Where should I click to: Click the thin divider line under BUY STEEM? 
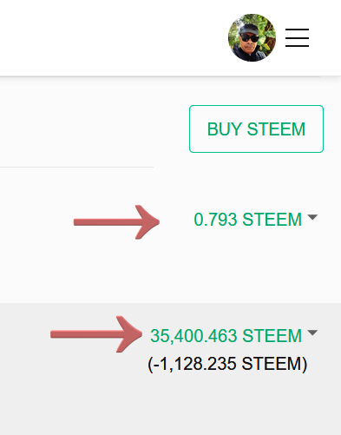point(76,167)
